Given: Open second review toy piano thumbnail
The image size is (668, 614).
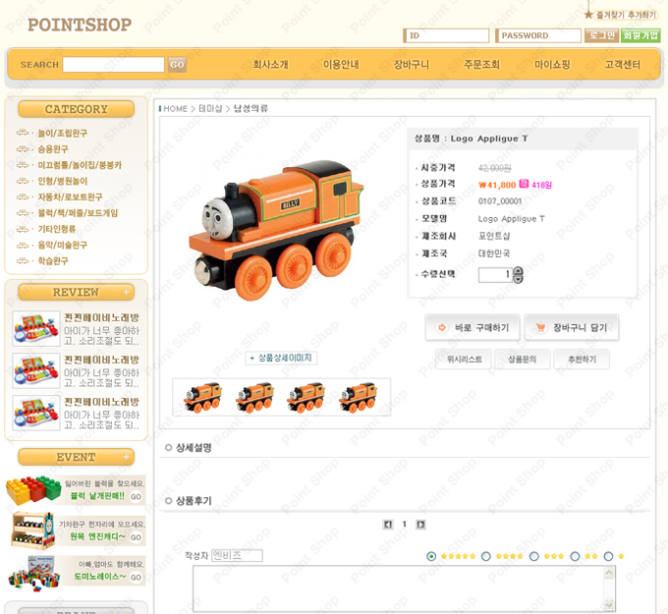Looking at the screenshot, I should coord(36,370).
